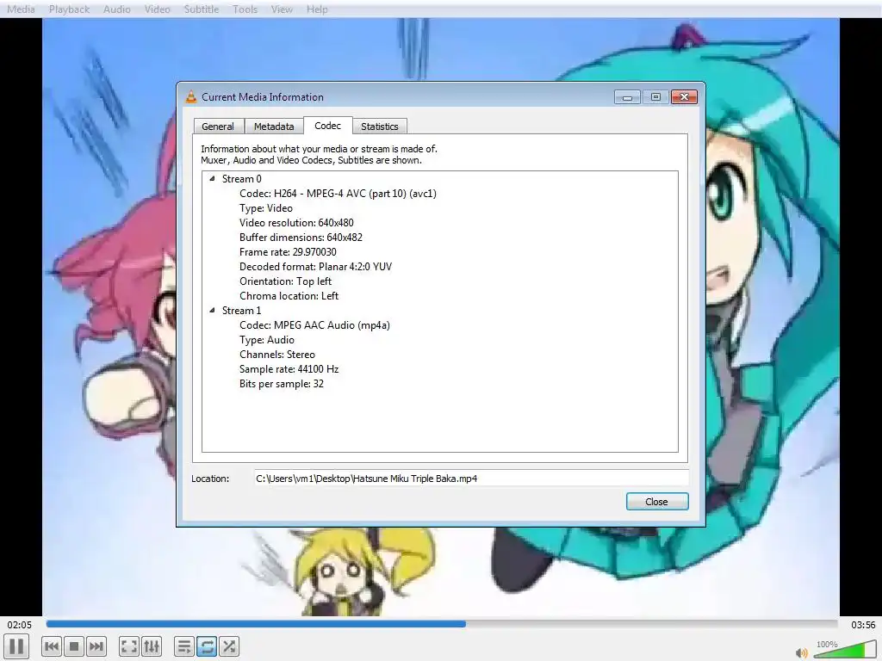This screenshot has width=882, height=661.
Task: Click the VLC cone icon in dialog title
Action: [191, 96]
